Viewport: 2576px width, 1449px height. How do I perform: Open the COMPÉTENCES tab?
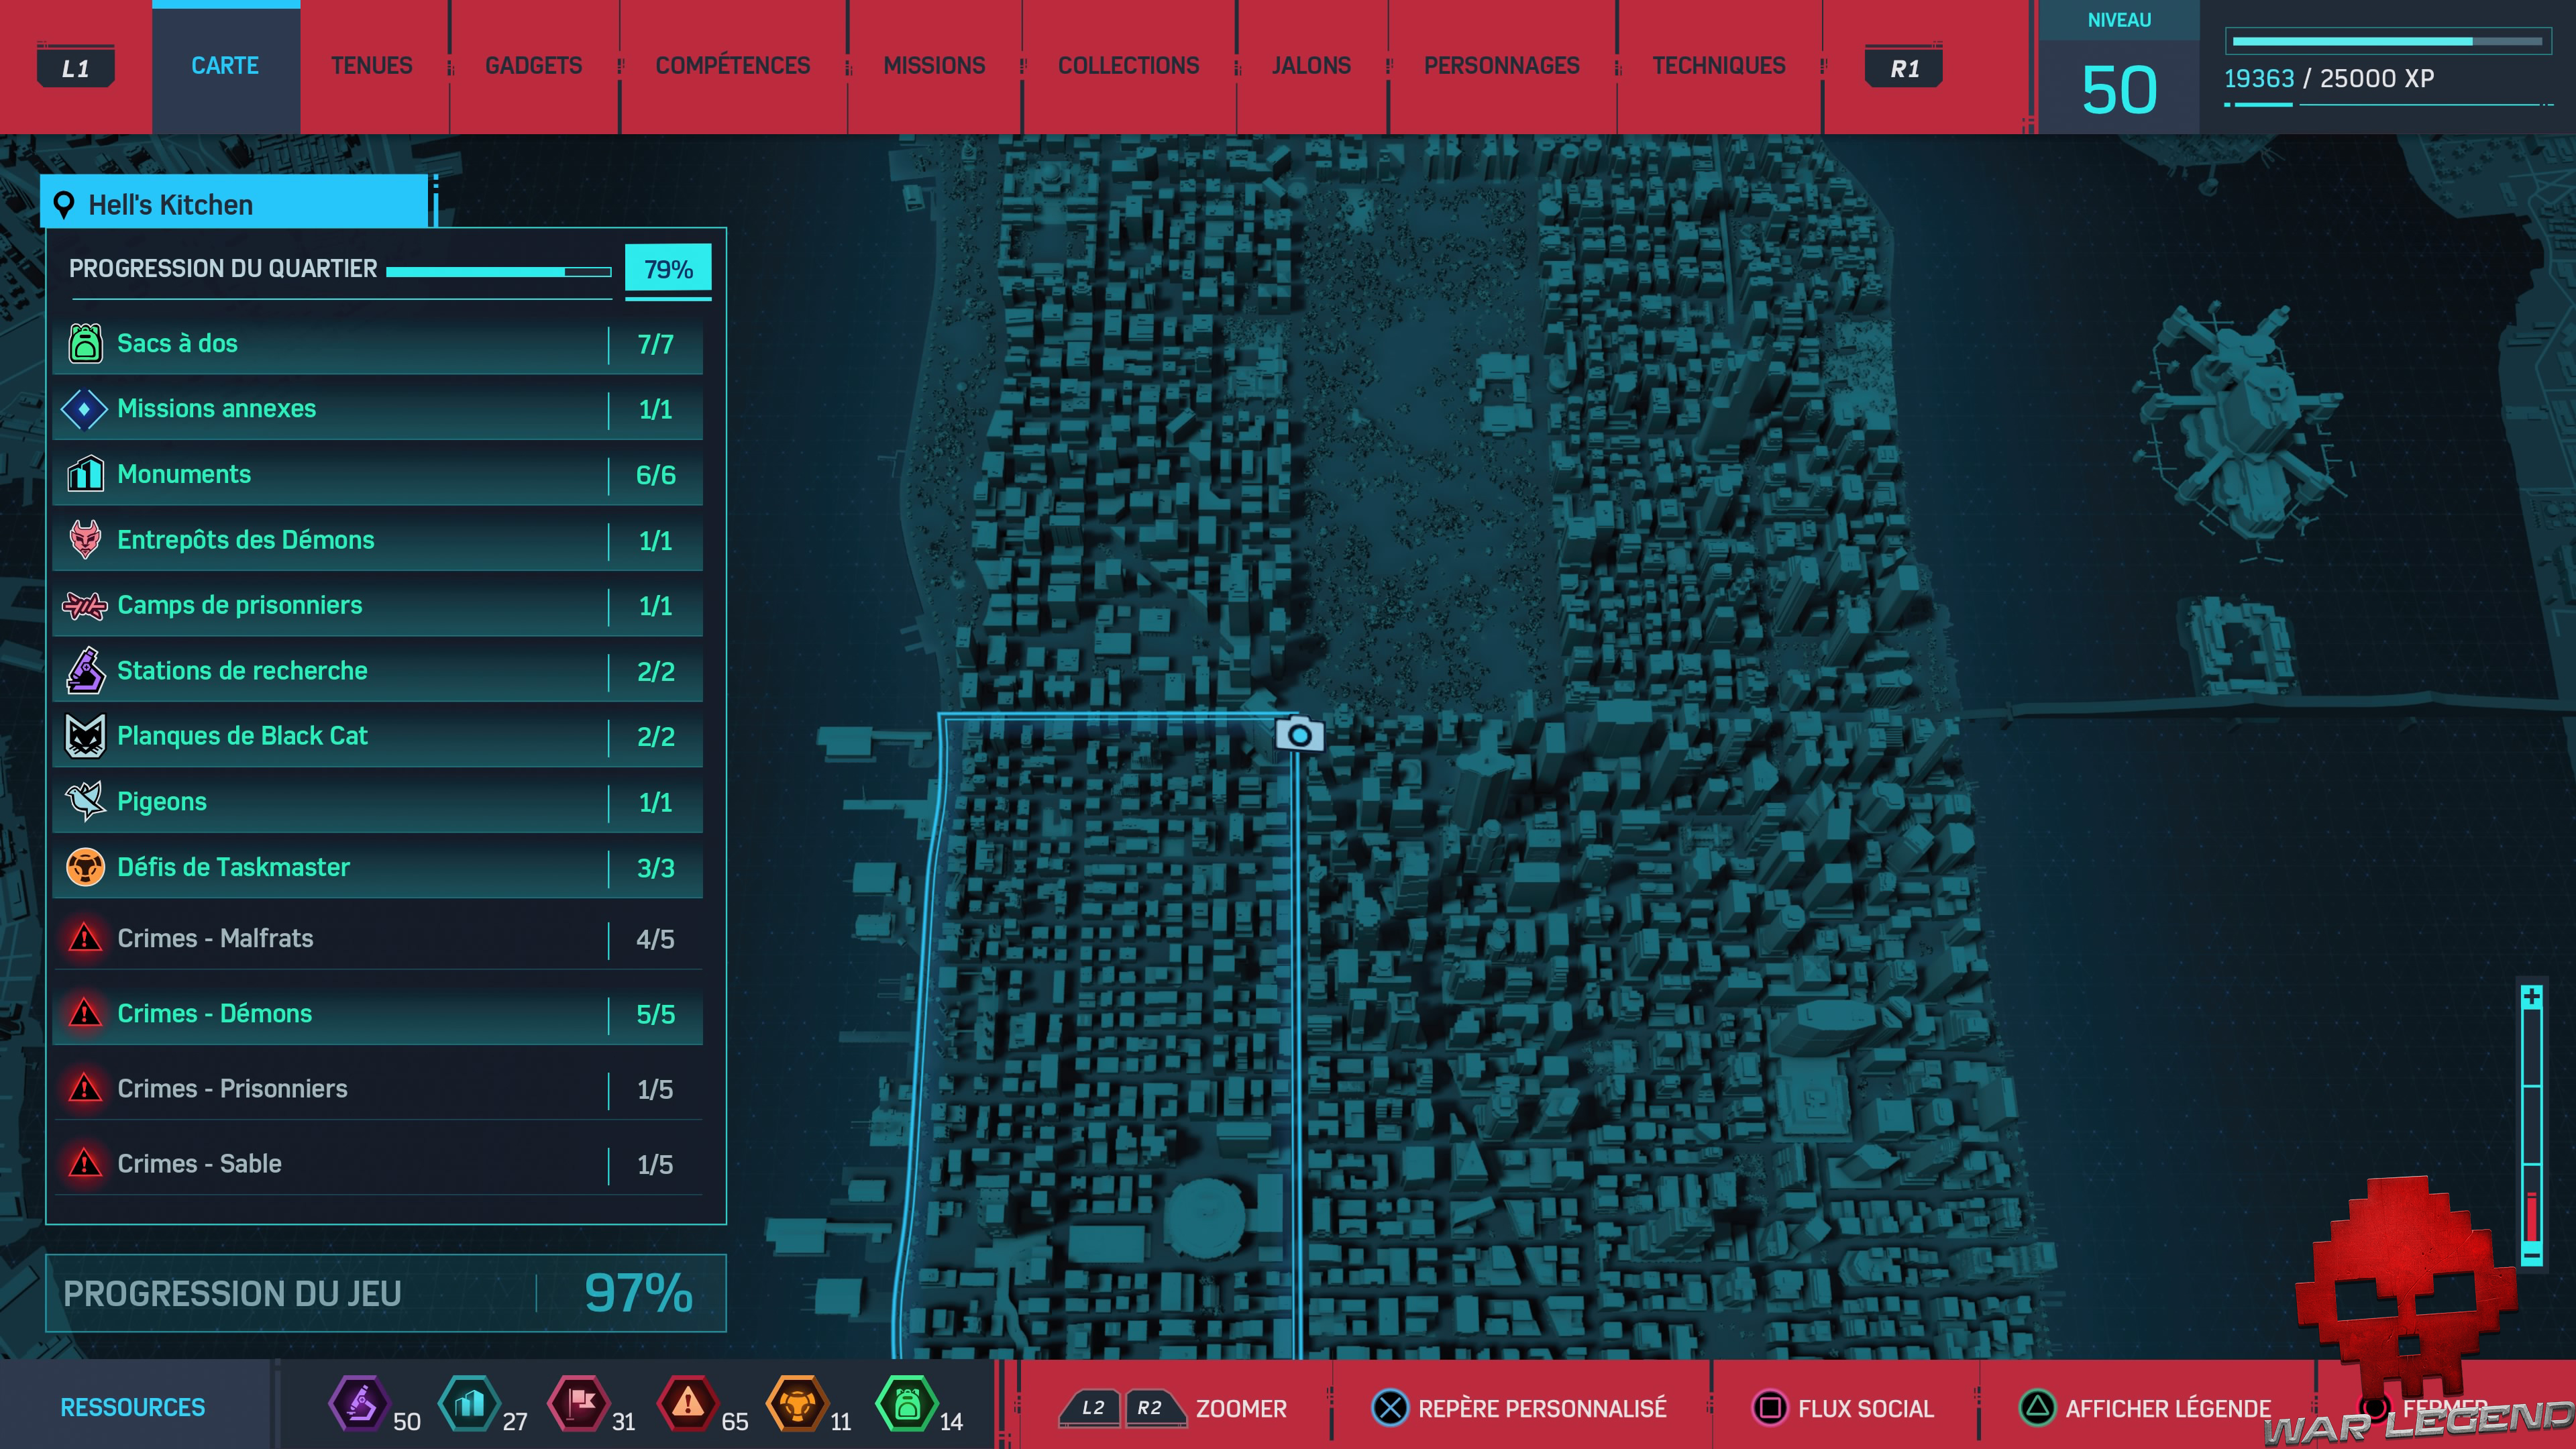[x=732, y=66]
